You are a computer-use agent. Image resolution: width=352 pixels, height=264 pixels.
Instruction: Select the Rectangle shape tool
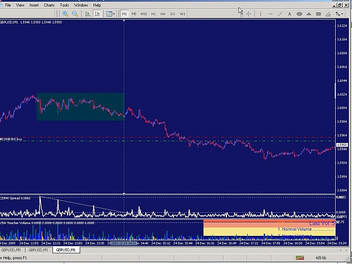point(318,14)
